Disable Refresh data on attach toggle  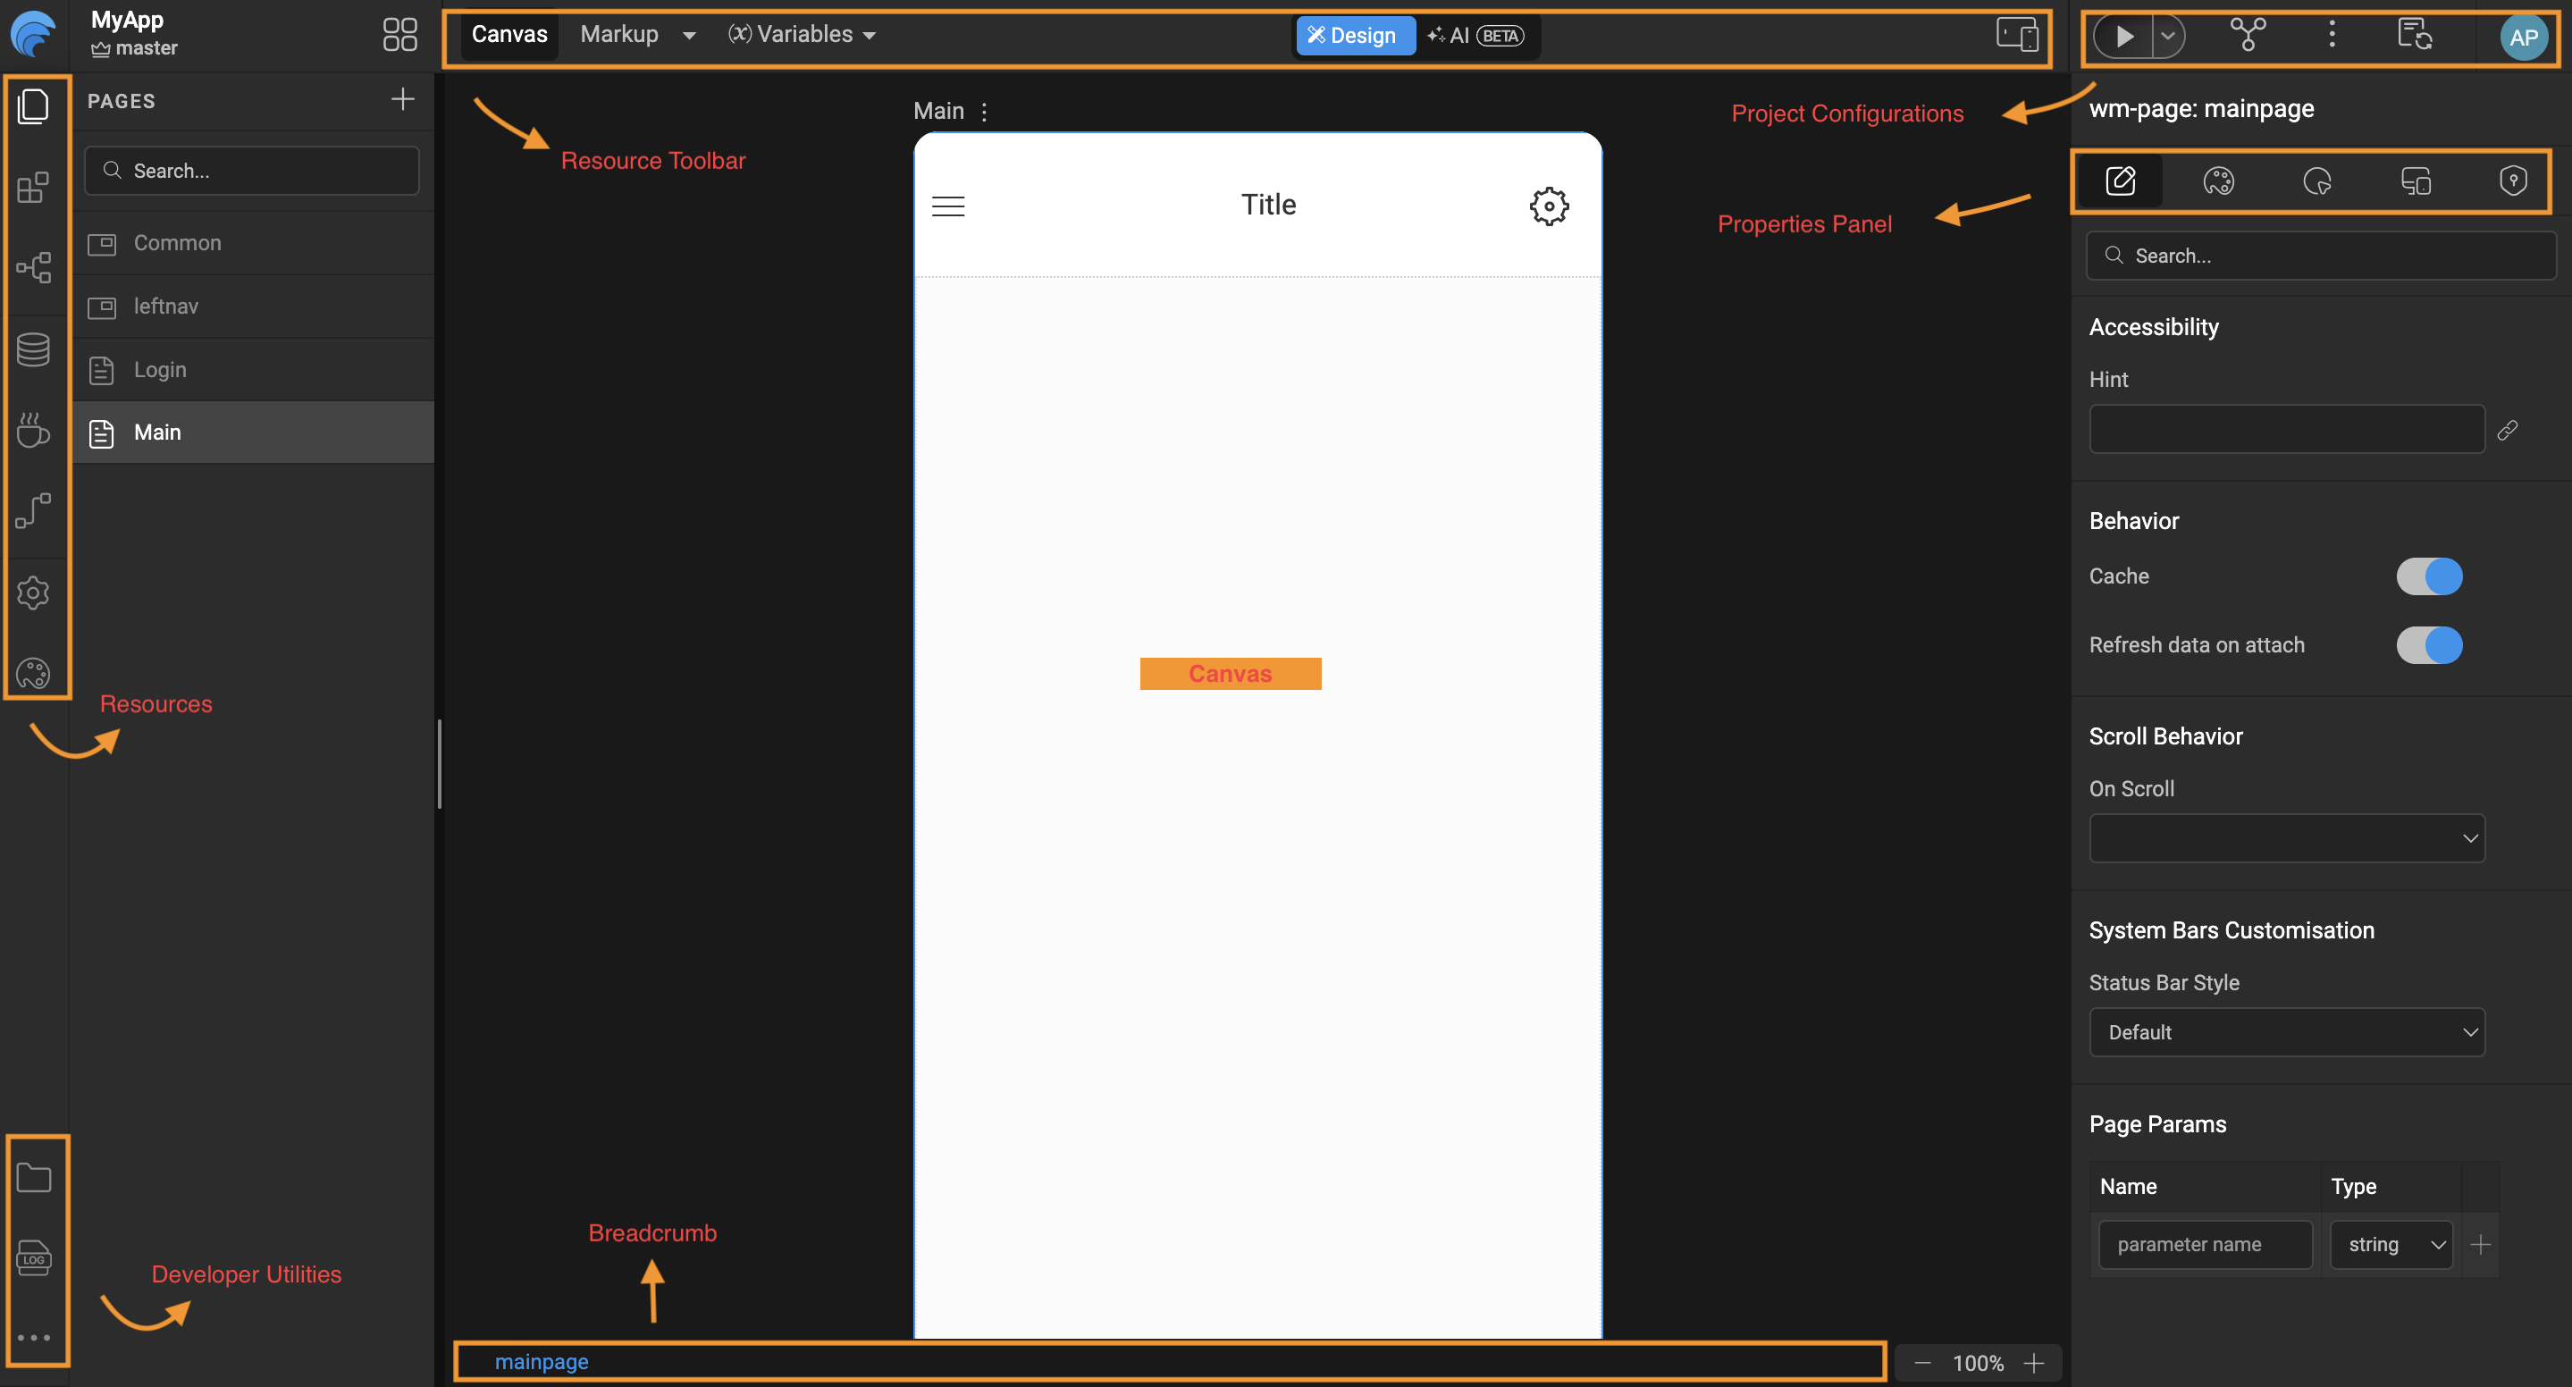tap(2428, 645)
